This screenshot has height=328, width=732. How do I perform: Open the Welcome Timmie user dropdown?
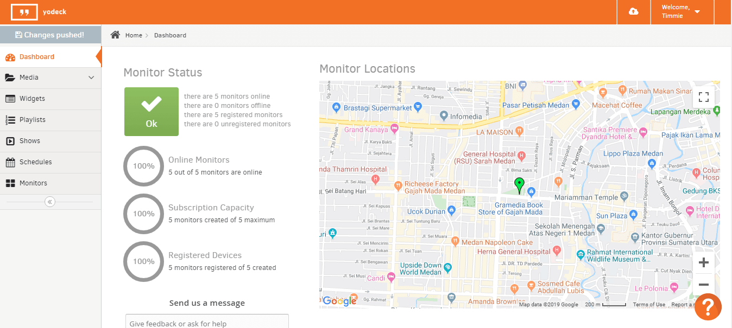682,12
